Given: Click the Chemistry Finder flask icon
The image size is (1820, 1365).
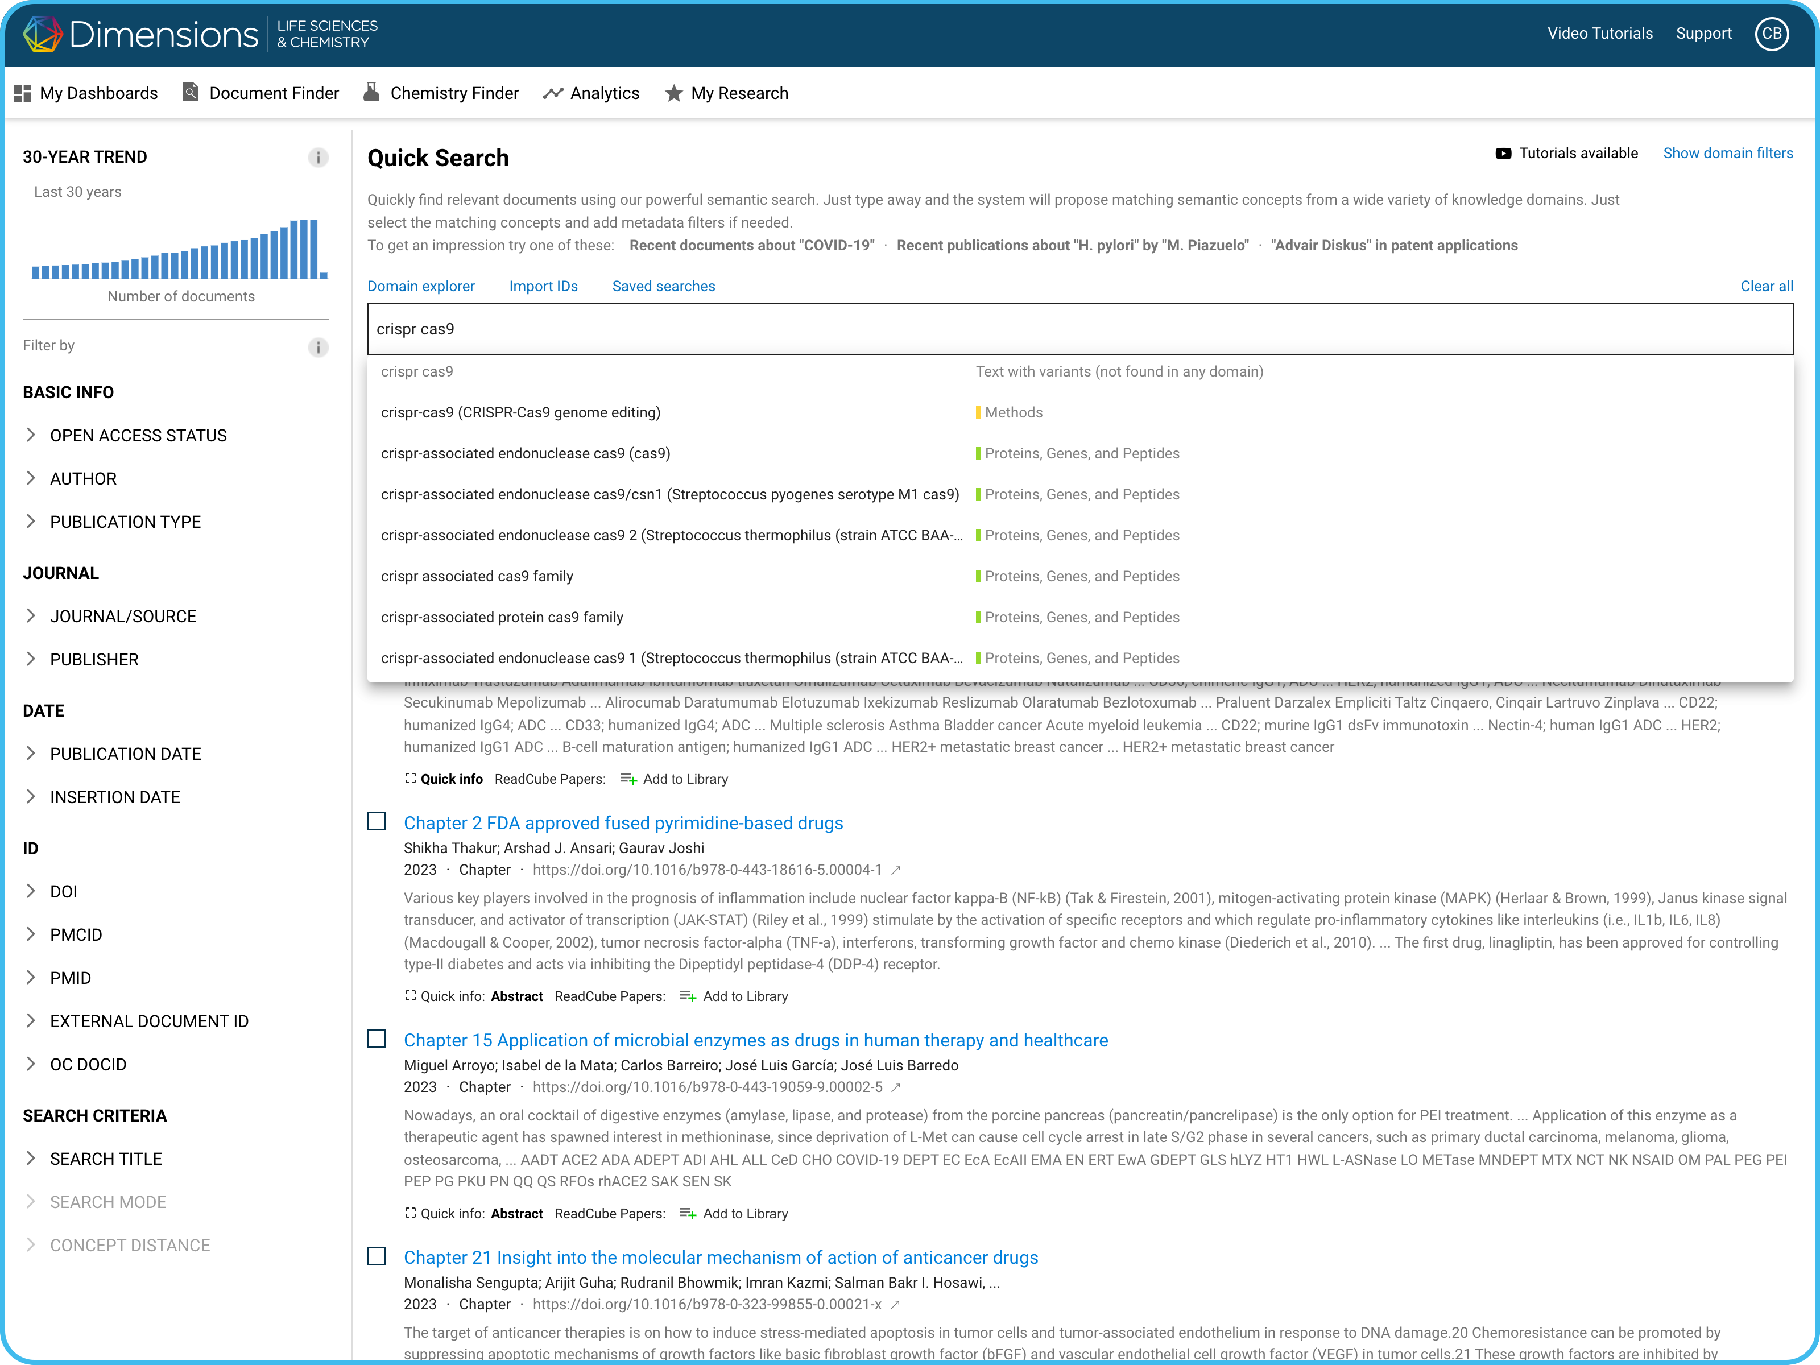Looking at the screenshot, I should click(x=372, y=92).
